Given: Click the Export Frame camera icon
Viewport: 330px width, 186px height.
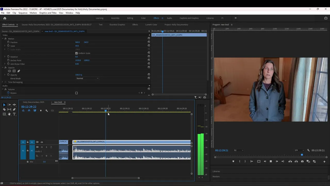Looking at the screenshot, I should click(302, 161).
